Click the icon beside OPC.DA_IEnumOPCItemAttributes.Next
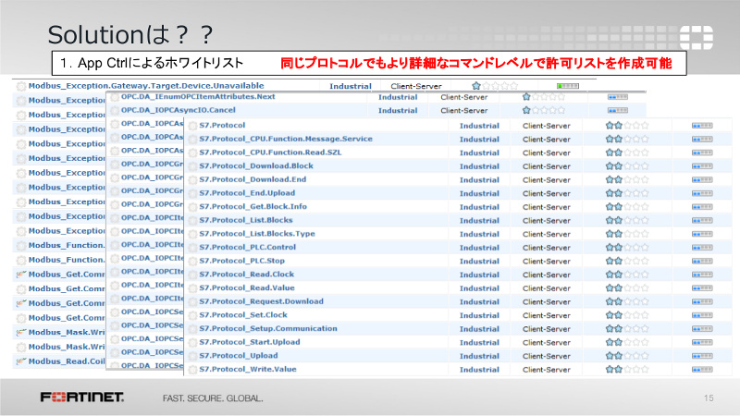 point(114,97)
